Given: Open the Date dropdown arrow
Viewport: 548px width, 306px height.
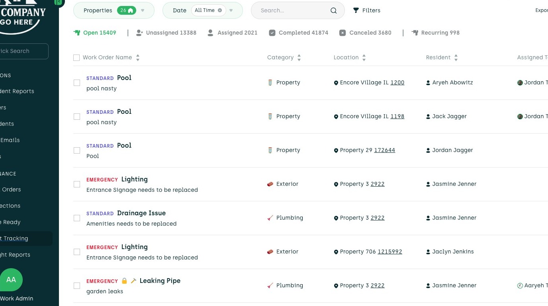Looking at the screenshot, I should tap(231, 10).
